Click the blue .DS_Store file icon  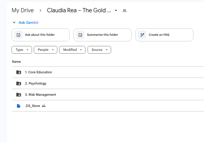[19, 106]
